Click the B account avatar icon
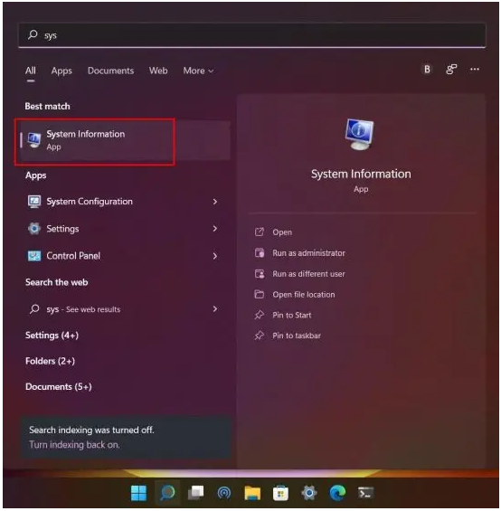The image size is (501, 511). [427, 69]
